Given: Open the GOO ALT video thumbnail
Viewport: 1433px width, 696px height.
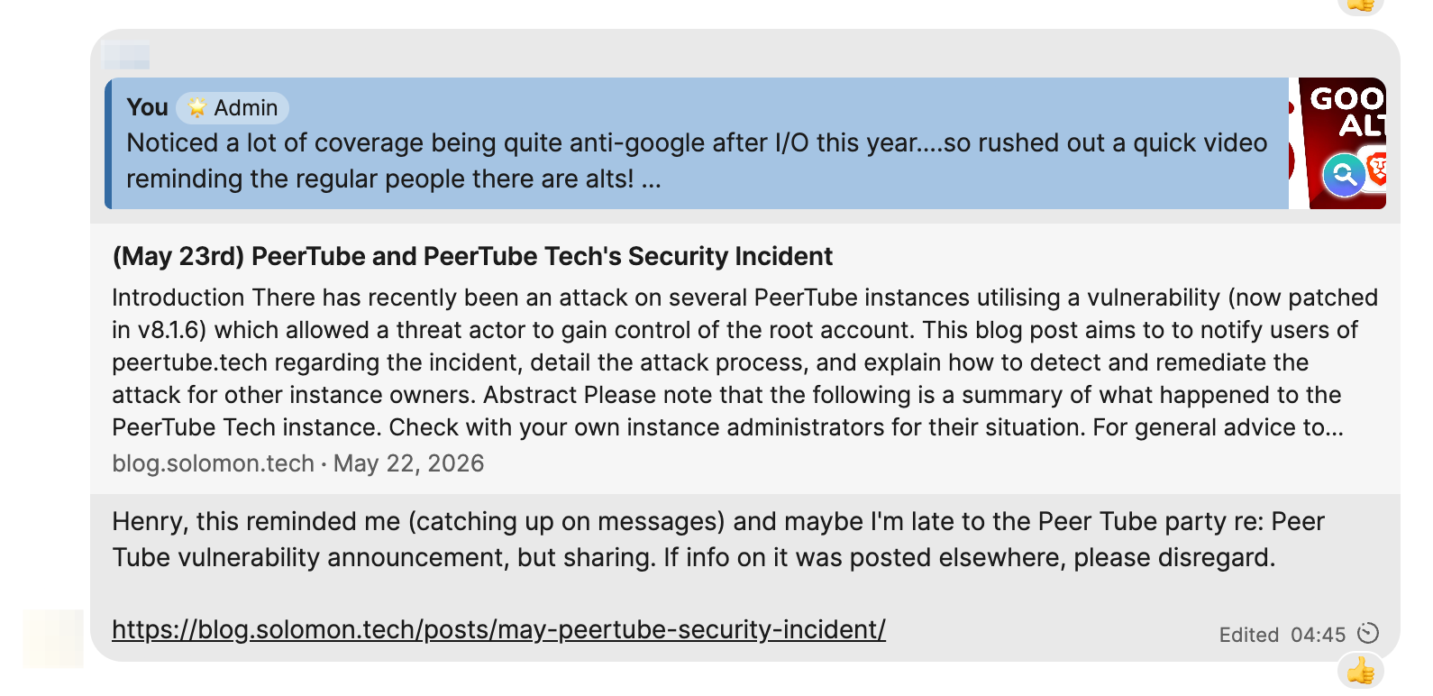Looking at the screenshot, I should pos(1337,143).
